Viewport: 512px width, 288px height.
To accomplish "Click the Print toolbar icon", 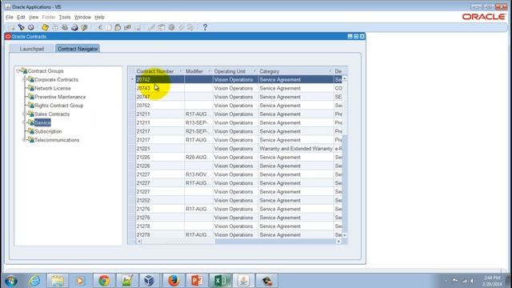I will [x=74, y=27].
